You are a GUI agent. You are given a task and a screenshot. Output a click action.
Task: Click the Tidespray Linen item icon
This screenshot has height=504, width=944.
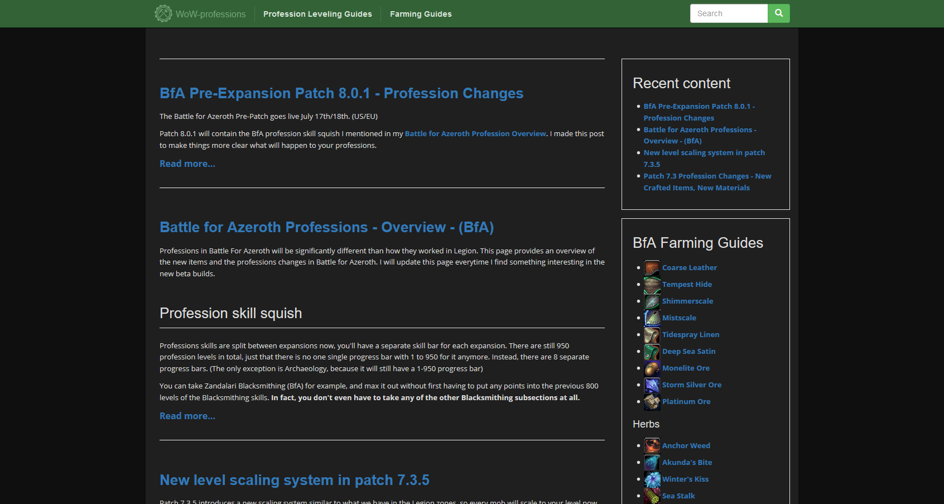tap(652, 335)
